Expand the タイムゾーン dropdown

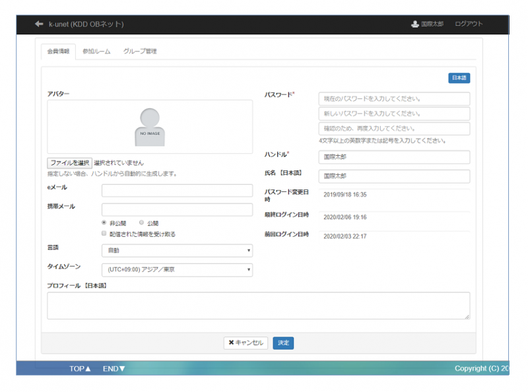pyautogui.click(x=177, y=270)
